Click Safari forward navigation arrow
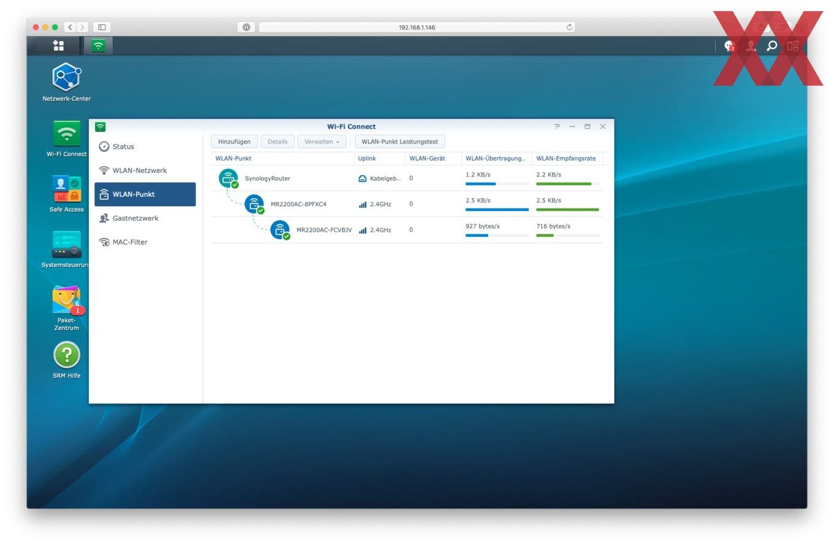834x544 pixels. 83,27
